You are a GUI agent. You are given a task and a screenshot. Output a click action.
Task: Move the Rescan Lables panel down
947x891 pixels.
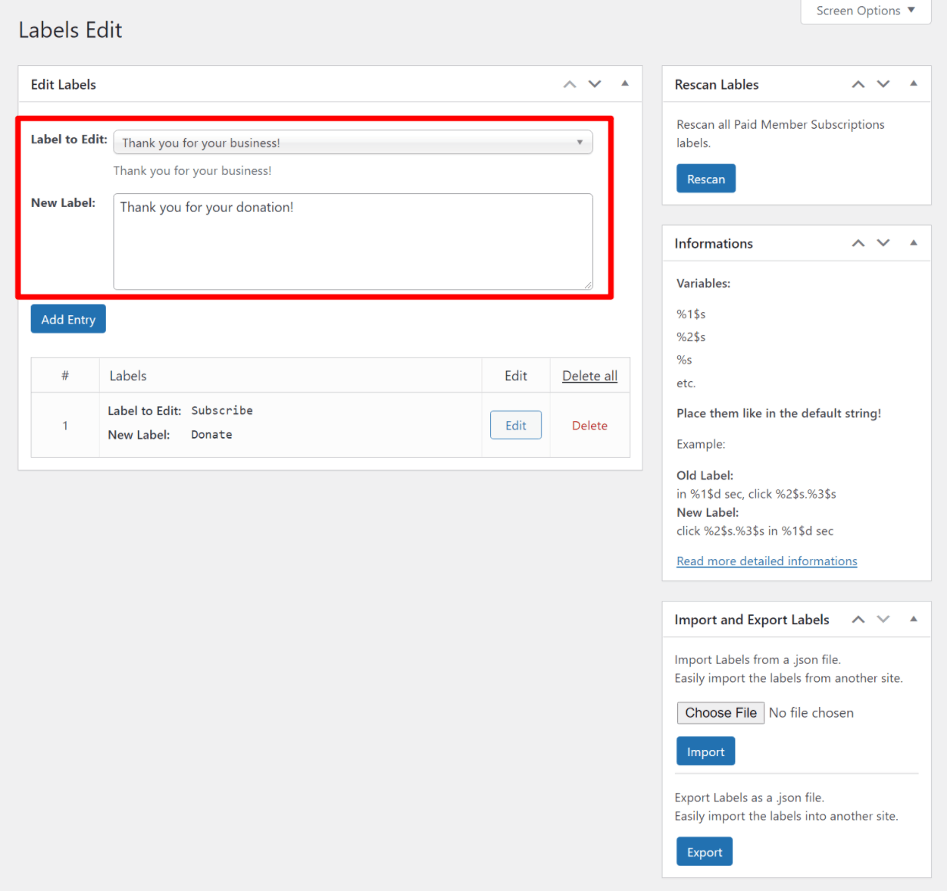click(x=883, y=83)
